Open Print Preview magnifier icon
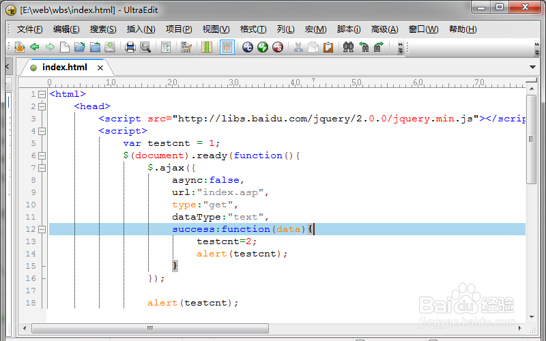Viewport: 546px width, 341px height. pyautogui.click(x=145, y=47)
